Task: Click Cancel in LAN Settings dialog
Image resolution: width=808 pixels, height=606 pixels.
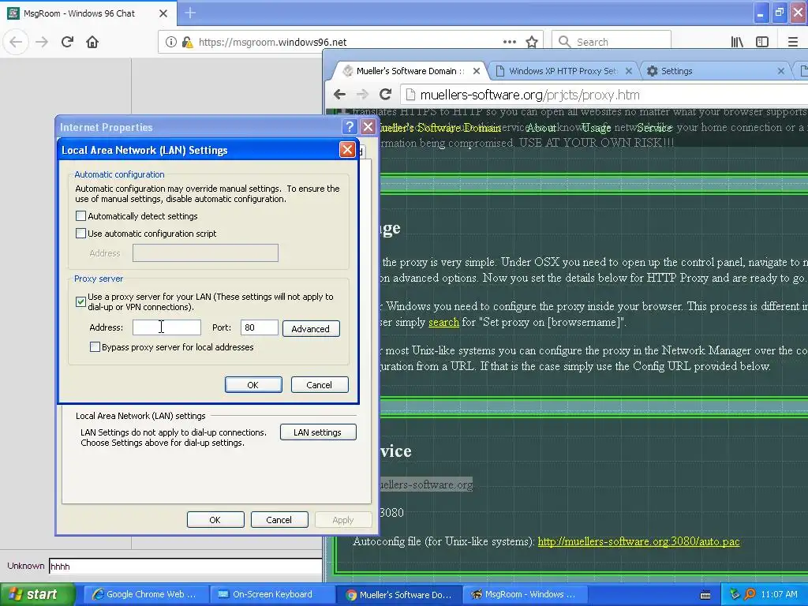Action: tap(320, 385)
